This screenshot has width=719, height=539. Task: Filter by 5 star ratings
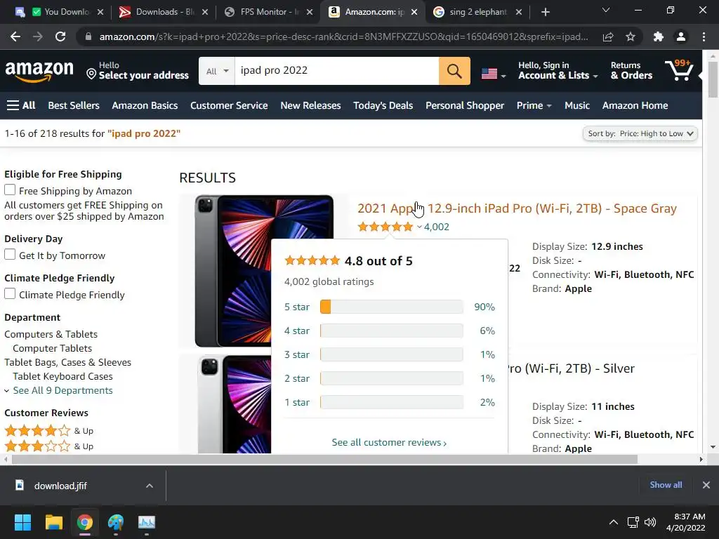[297, 307]
